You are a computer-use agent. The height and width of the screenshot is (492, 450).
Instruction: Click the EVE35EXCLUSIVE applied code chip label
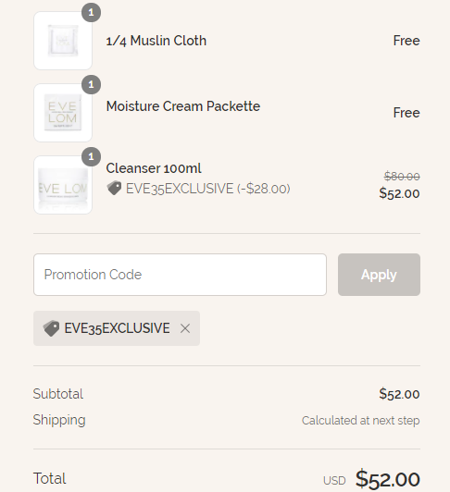point(117,328)
